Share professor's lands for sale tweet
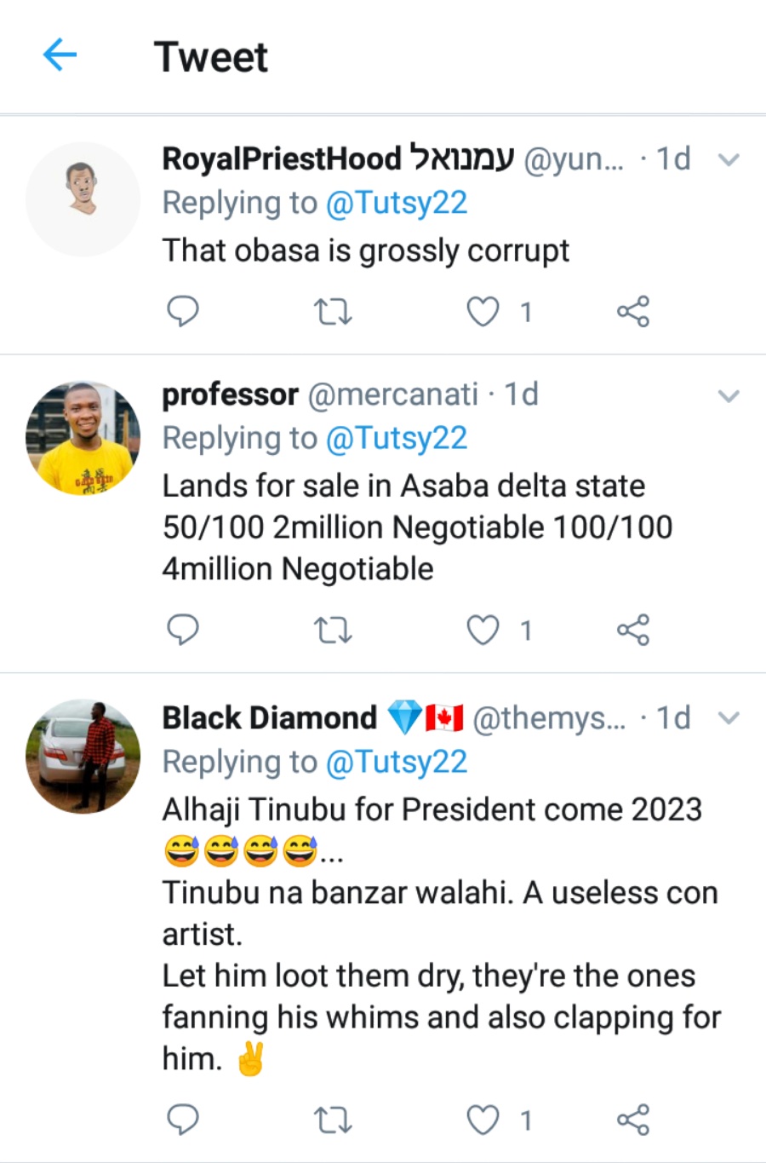Screen dimensions: 766x1163 click(x=632, y=630)
